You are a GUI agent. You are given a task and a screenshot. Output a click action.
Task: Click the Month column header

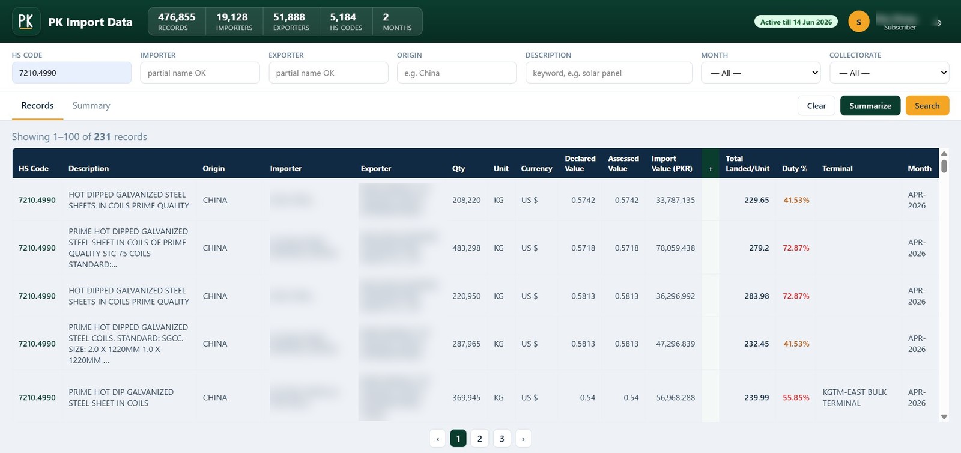(920, 169)
